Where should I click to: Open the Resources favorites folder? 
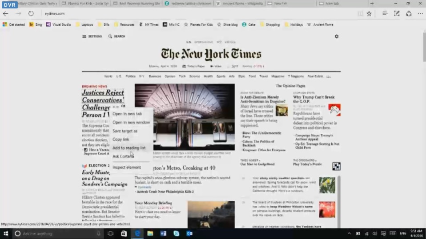point(124,24)
